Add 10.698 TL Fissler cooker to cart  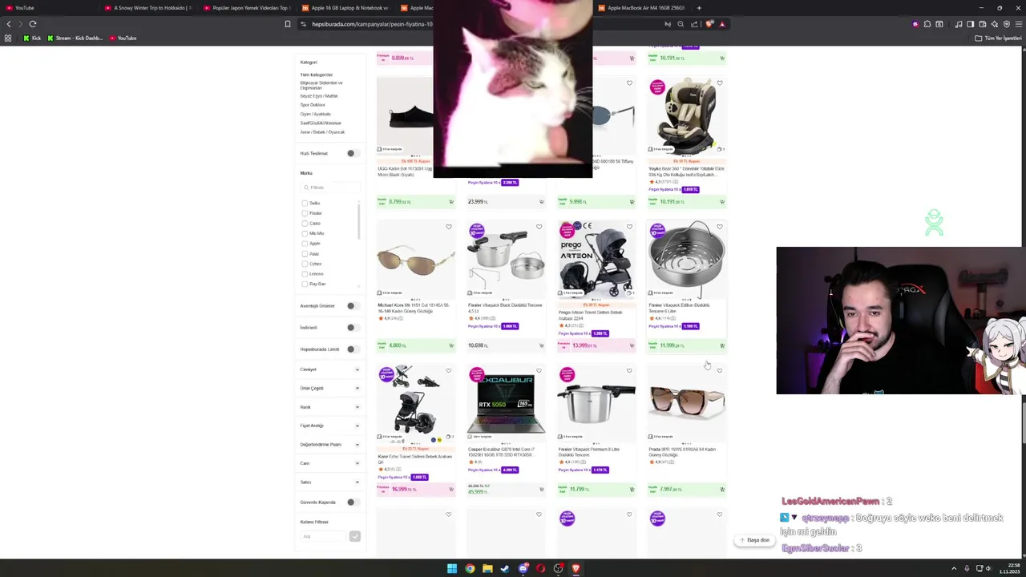point(541,345)
